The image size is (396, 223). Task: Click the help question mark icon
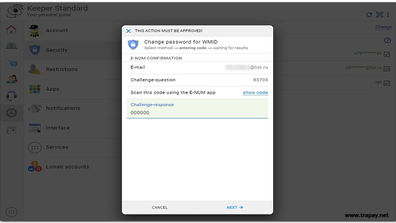[388, 41]
